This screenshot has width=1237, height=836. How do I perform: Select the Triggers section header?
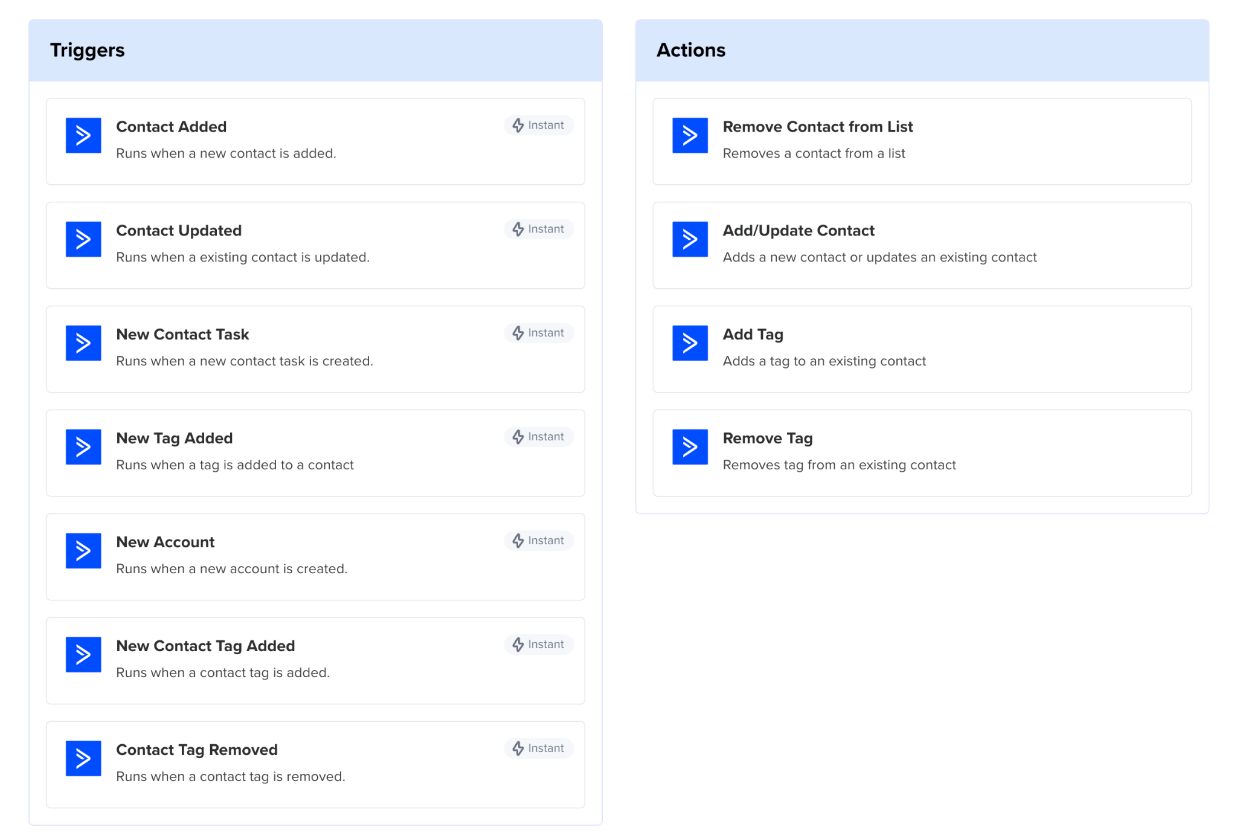tap(88, 51)
